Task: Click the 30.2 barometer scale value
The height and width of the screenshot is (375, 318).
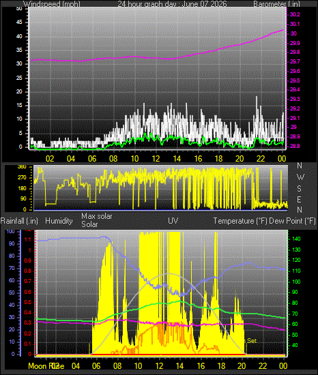Action: pos(295,14)
